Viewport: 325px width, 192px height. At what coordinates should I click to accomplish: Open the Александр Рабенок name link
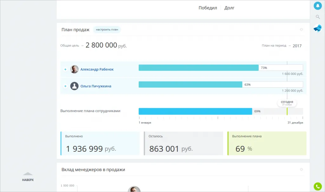point(97,69)
